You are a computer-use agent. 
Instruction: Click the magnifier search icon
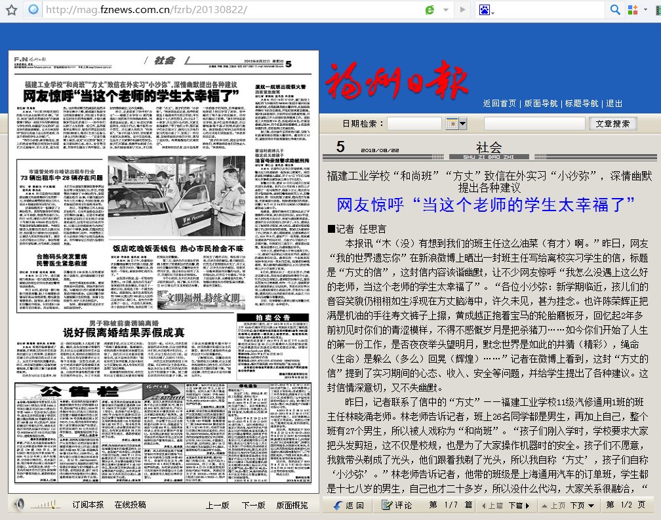[615, 10]
